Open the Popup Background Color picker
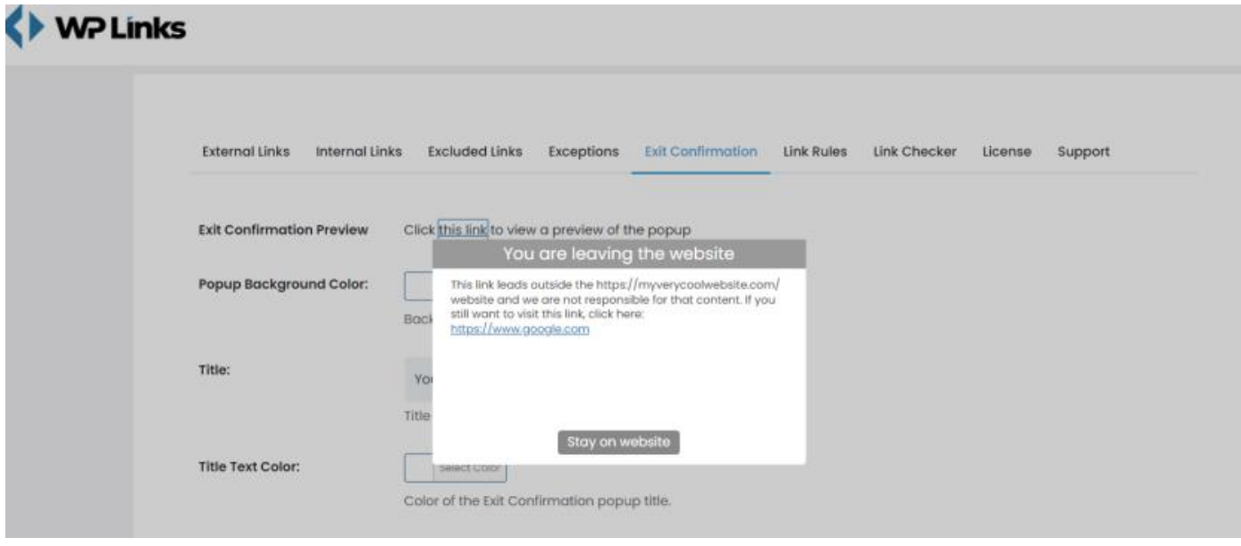The height and width of the screenshot is (546, 1241). click(418, 284)
